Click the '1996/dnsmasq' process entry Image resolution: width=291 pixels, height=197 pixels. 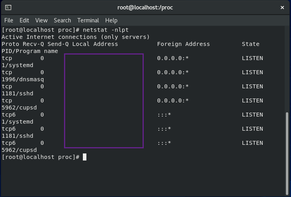[x=23, y=79]
